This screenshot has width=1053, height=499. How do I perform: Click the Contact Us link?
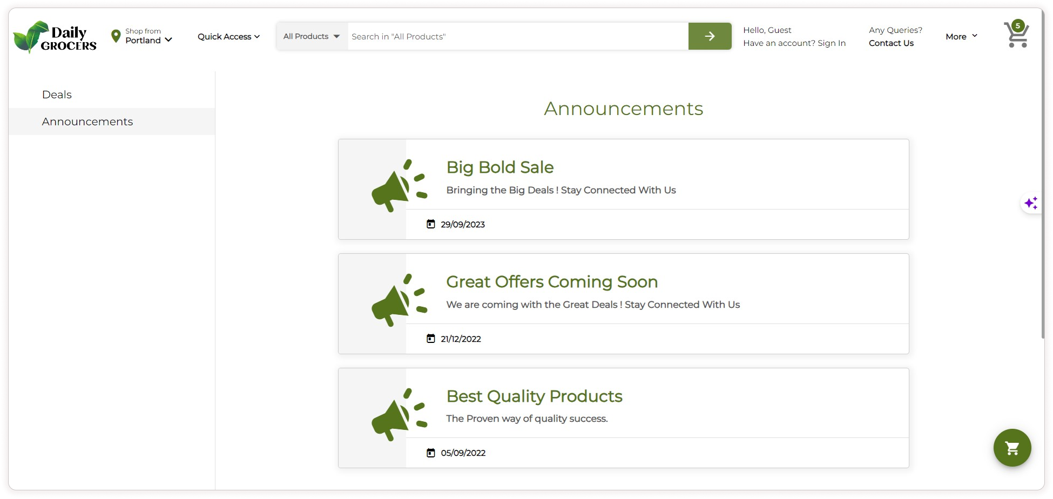(x=891, y=43)
